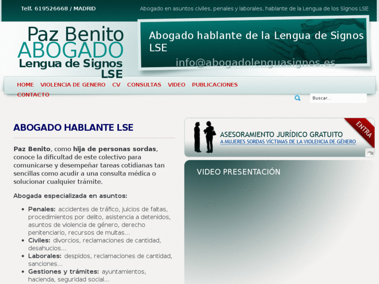Open the VIOLENCIA DE GENERO menu
The width and height of the screenshot is (379, 284).
click(73, 84)
